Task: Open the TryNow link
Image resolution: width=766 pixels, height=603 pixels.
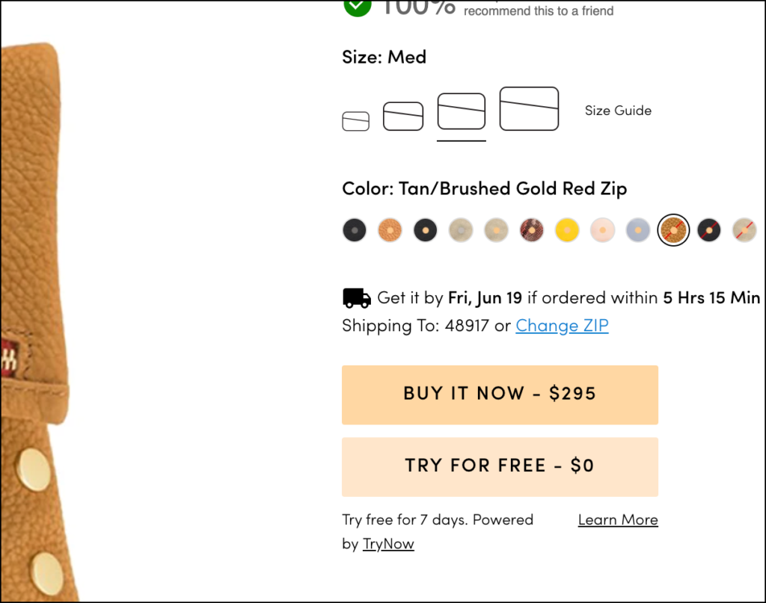Action: tap(388, 544)
